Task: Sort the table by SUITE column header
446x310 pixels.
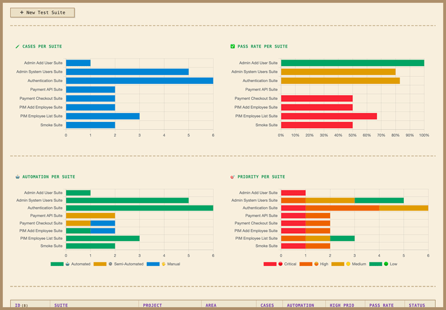Action: pyautogui.click(x=61, y=305)
